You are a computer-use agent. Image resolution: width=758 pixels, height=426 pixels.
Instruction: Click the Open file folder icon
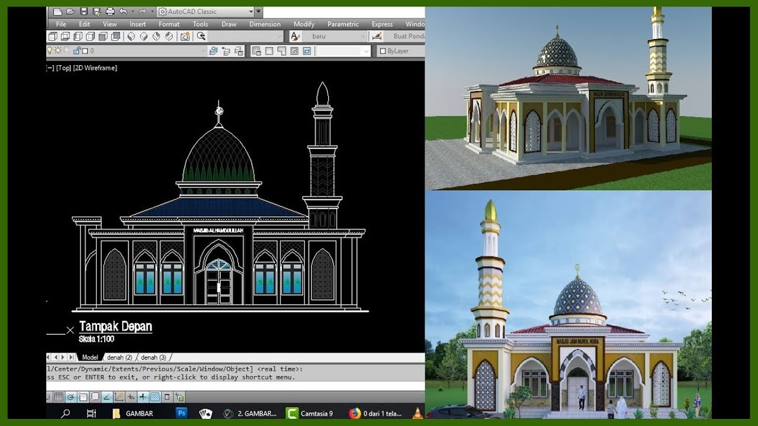[x=70, y=12]
